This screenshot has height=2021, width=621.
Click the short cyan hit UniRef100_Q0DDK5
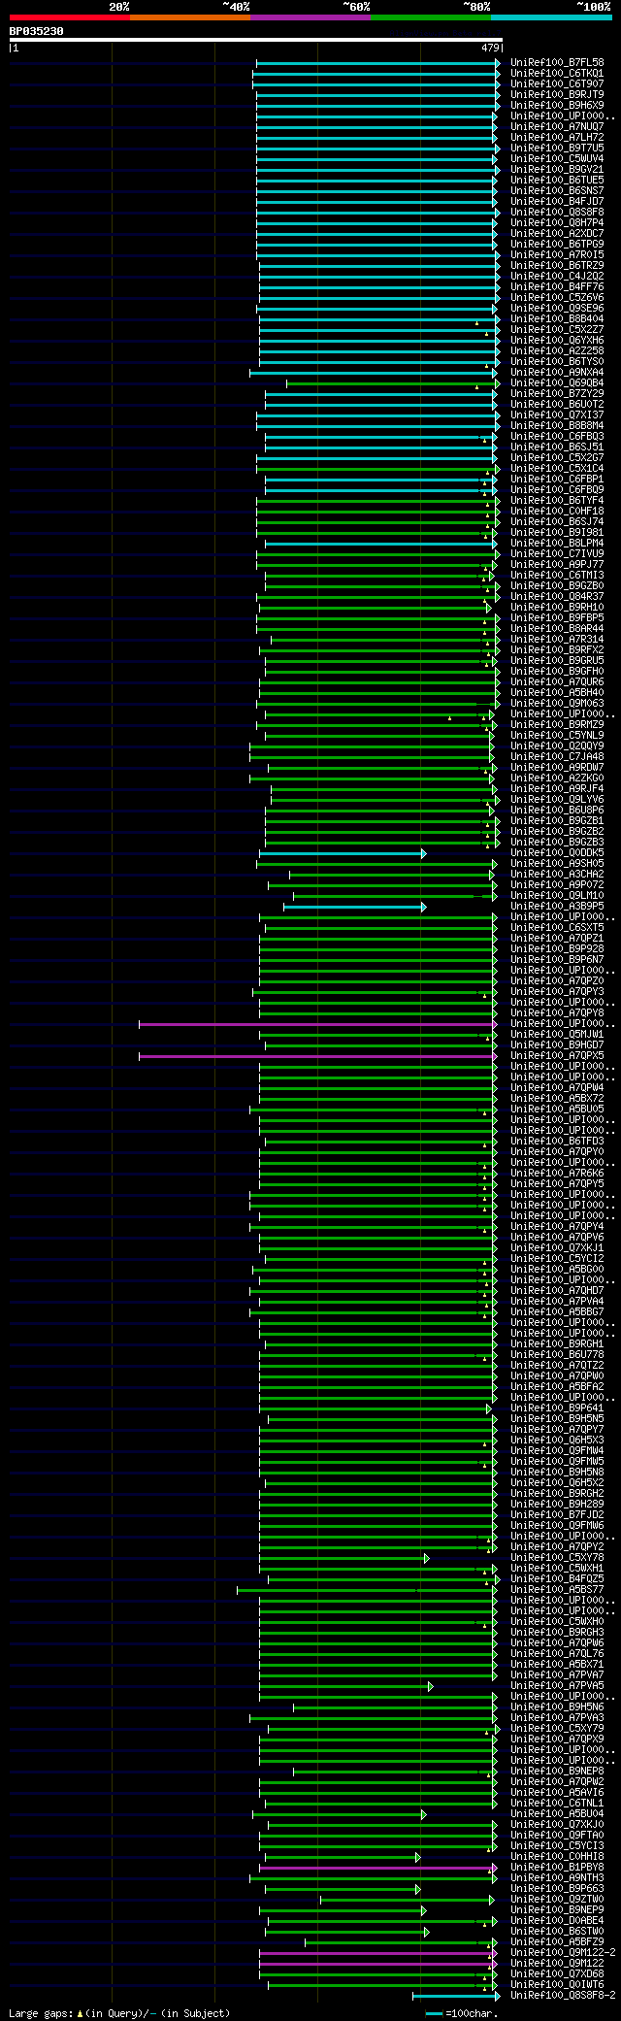tap(557, 853)
